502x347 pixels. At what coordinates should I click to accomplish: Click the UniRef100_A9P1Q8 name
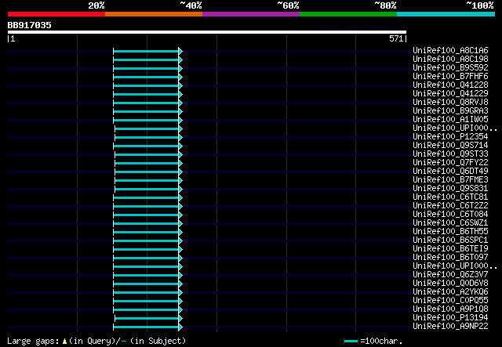450,309
